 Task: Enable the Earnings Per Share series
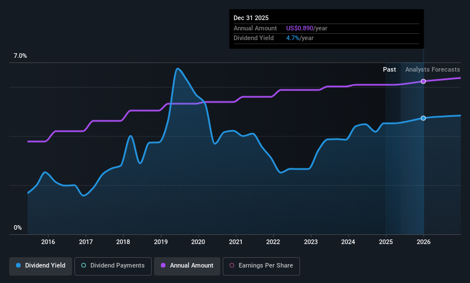261,266
